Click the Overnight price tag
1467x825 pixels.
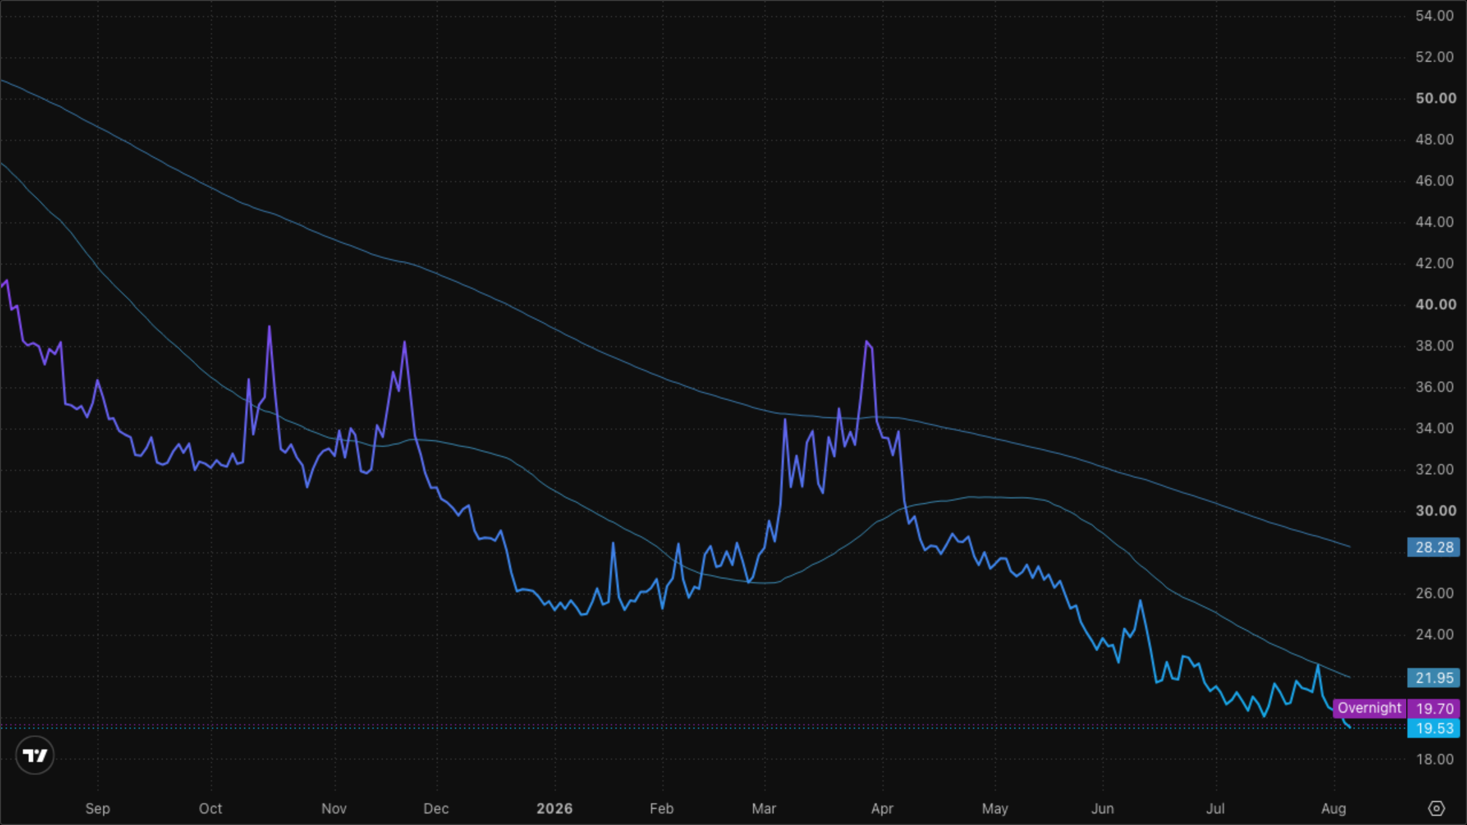(x=1370, y=708)
